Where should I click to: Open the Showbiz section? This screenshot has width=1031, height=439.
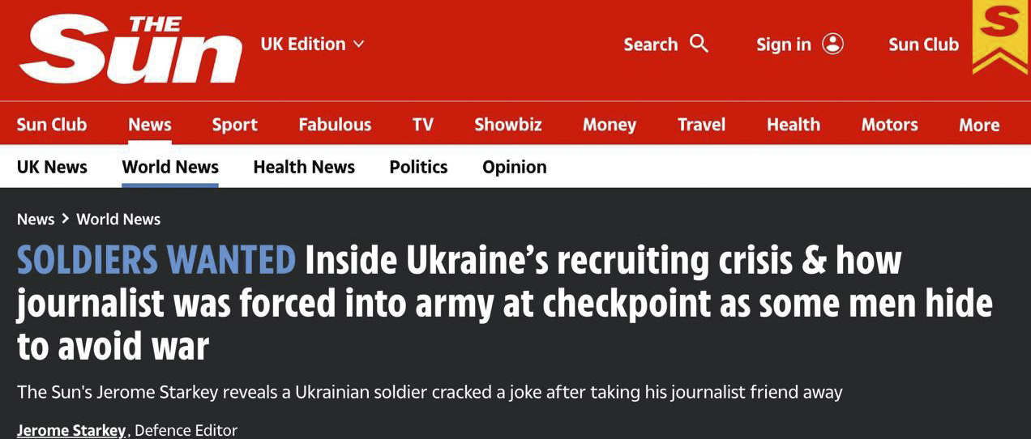click(x=507, y=125)
